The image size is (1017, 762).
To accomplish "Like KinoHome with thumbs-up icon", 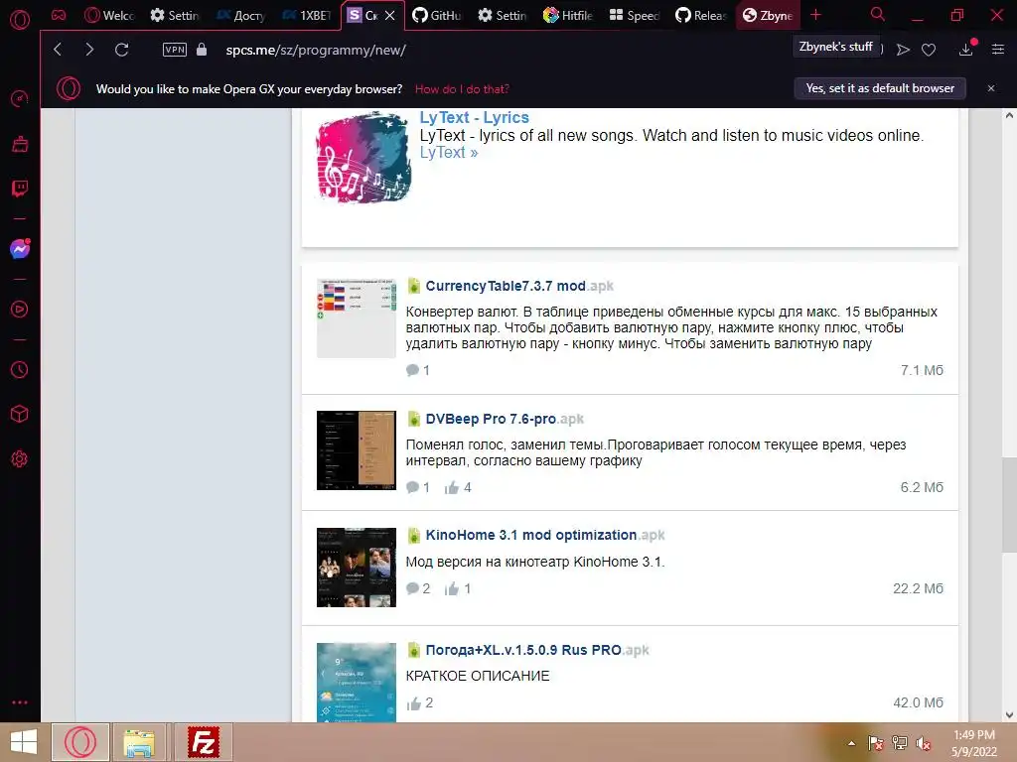I will [452, 588].
